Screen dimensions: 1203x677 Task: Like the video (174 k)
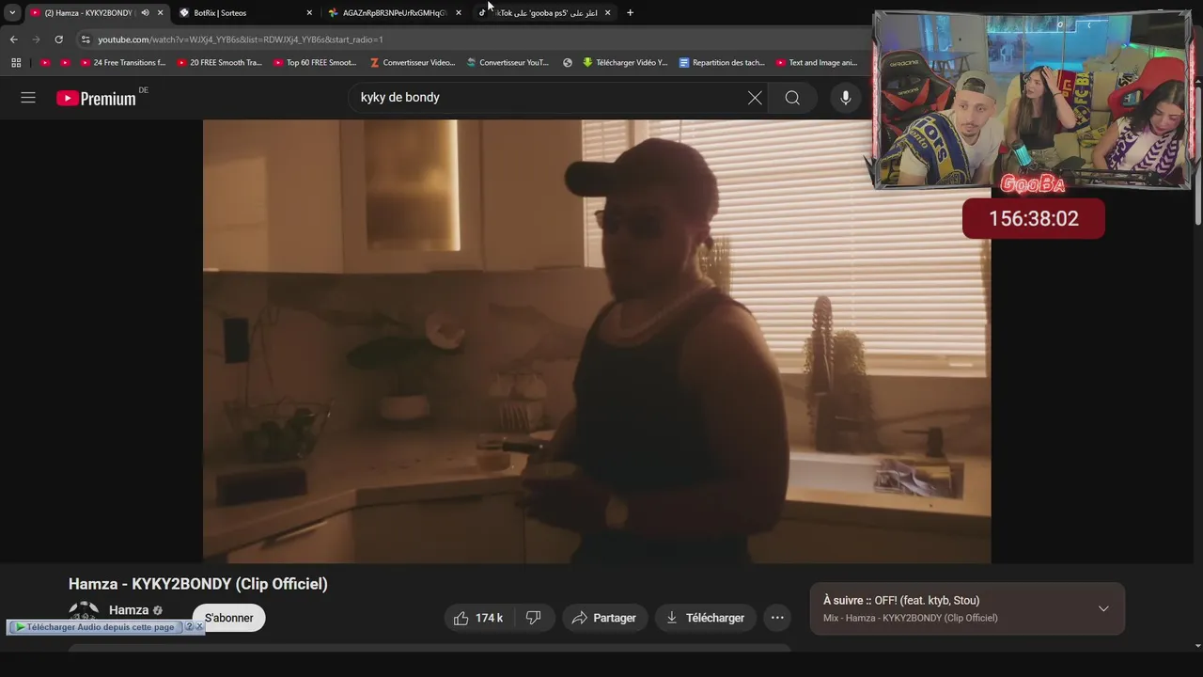(479, 618)
